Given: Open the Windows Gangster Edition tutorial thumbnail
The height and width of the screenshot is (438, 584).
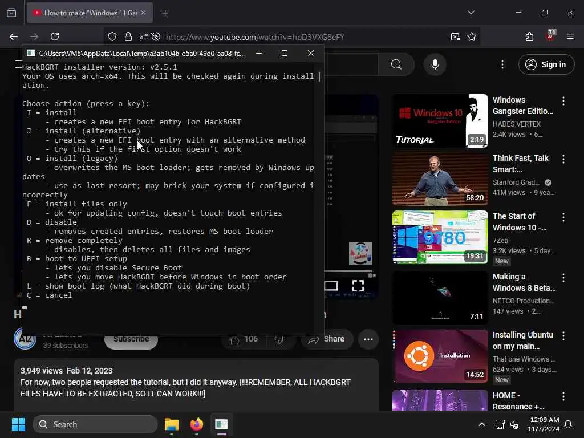Looking at the screenshot, I should pos(440,121).
